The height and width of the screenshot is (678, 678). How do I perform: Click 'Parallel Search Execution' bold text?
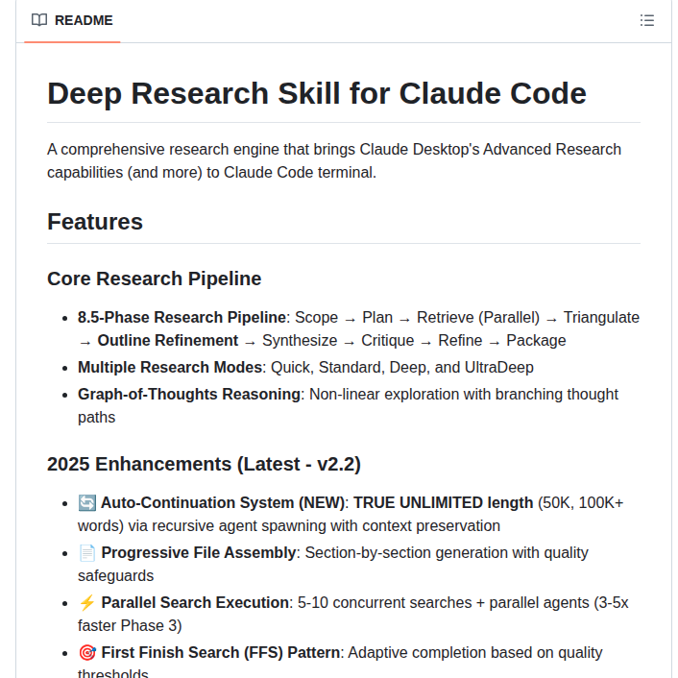[x=195, y=603]
